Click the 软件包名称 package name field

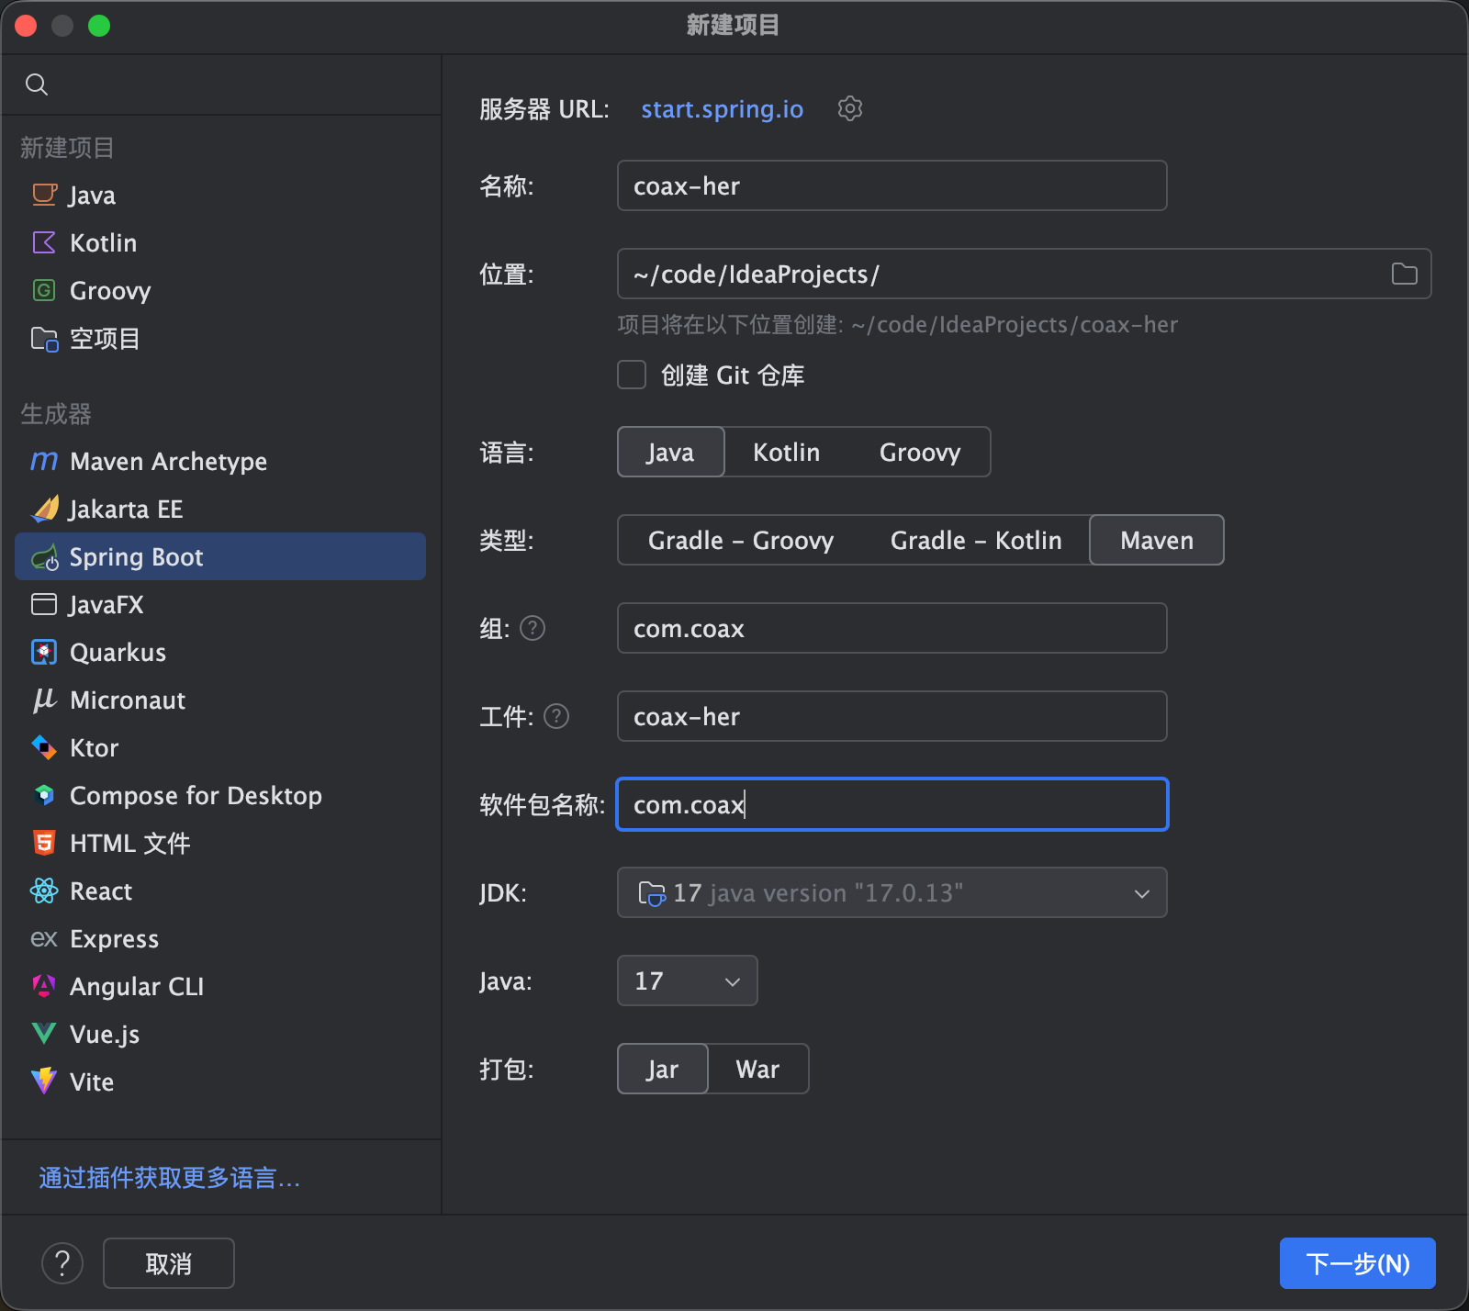[x=892, y=804]
